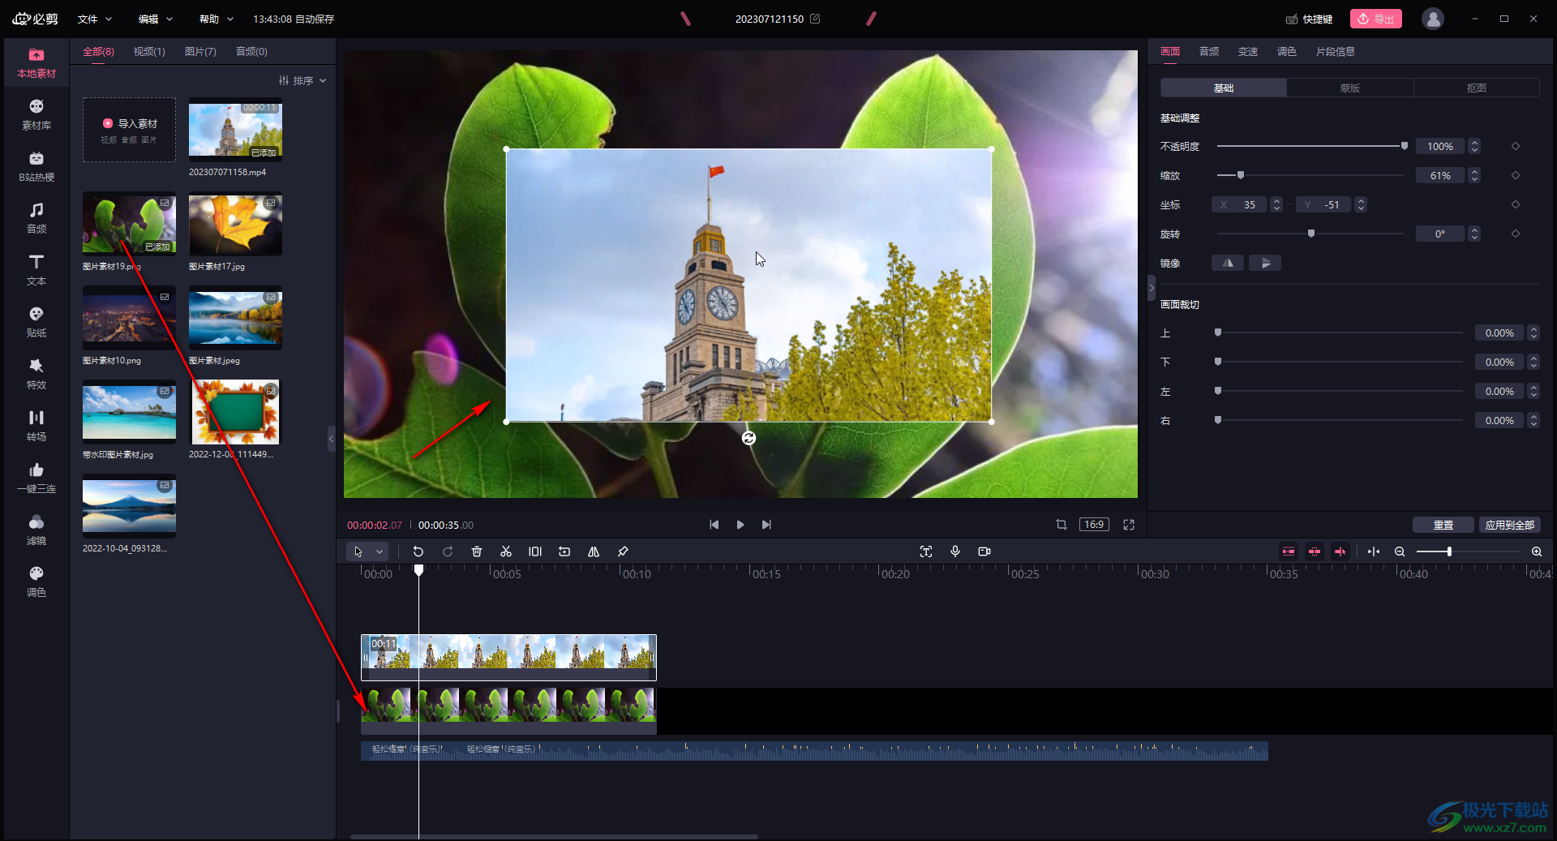
Task: Open the 本地素材 local media panel
Action: click(36, 63)
